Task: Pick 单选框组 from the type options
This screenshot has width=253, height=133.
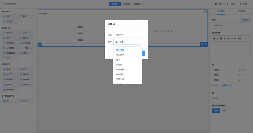Action: tap(120, 70)
